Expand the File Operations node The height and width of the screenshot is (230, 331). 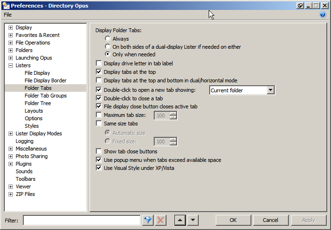[10, 43]
